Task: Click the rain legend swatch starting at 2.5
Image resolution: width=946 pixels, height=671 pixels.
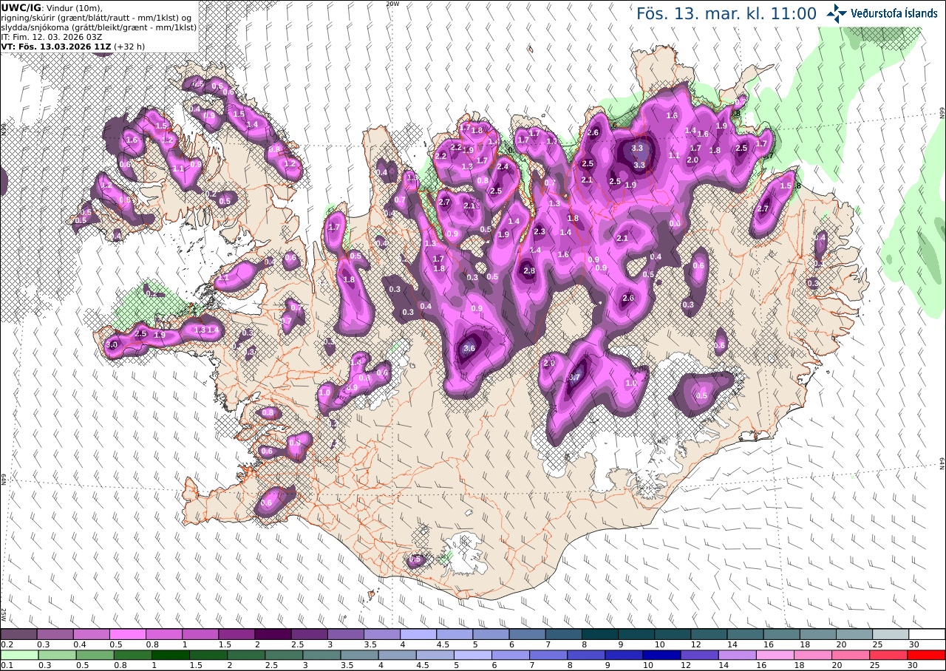Action: pos(284,655)
